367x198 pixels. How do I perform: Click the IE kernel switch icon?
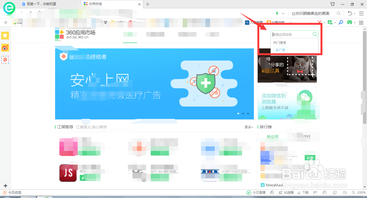pos(324,192)
